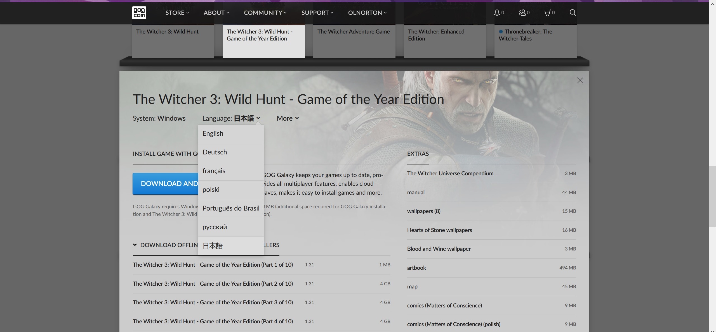The image size is (716, 332).
Task: Download installer Part 3 of 10
Action: [x=262, y=302]
